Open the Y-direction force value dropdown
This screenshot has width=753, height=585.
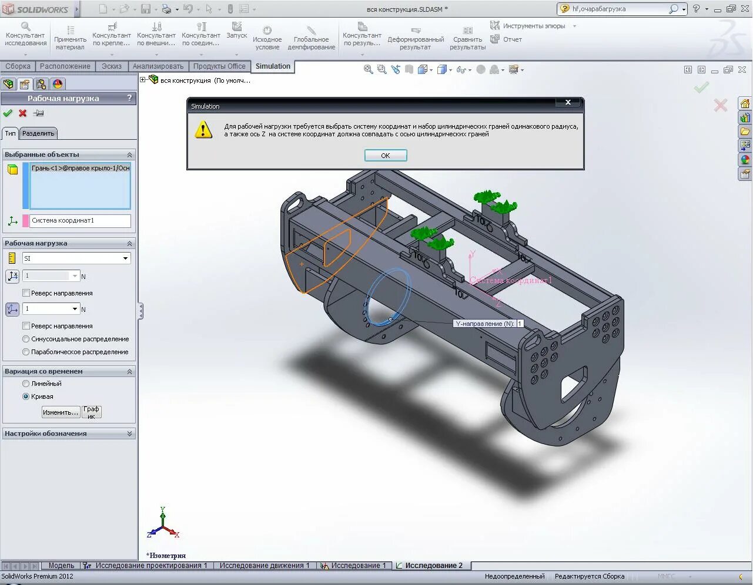click(75, 309)
